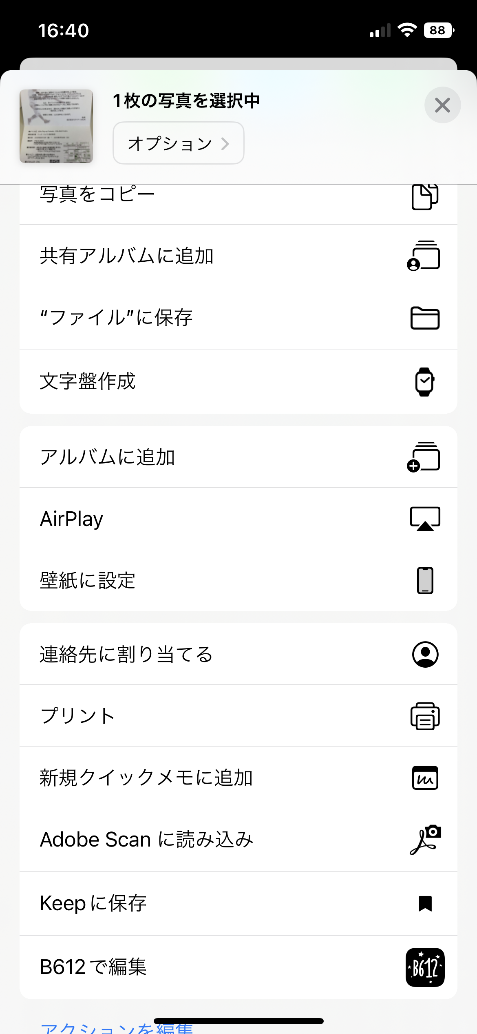This screenshot has width=477, height=1034.
Task: Tap the copy photo icon
Action: pyautogui.click(x=425, y=197)
